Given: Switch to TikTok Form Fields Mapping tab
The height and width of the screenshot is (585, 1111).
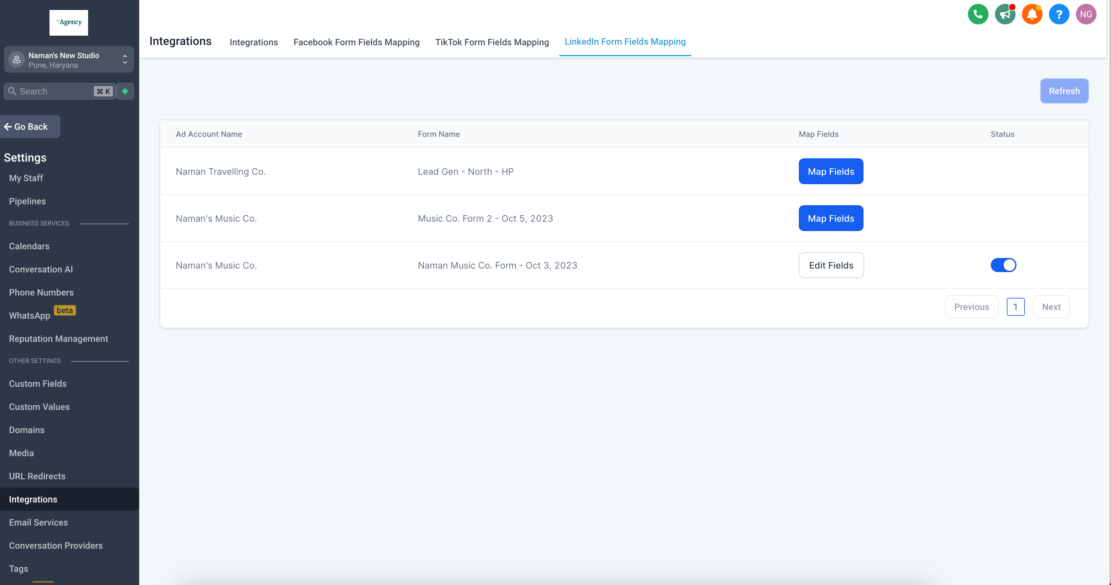Looking at the screenshot, I should tap(492, 42).
